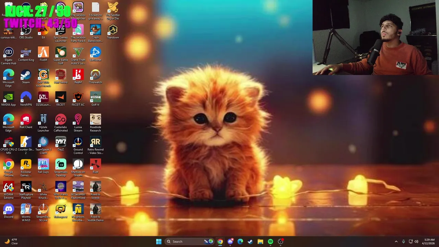Open the Windows Start menu

158,242
